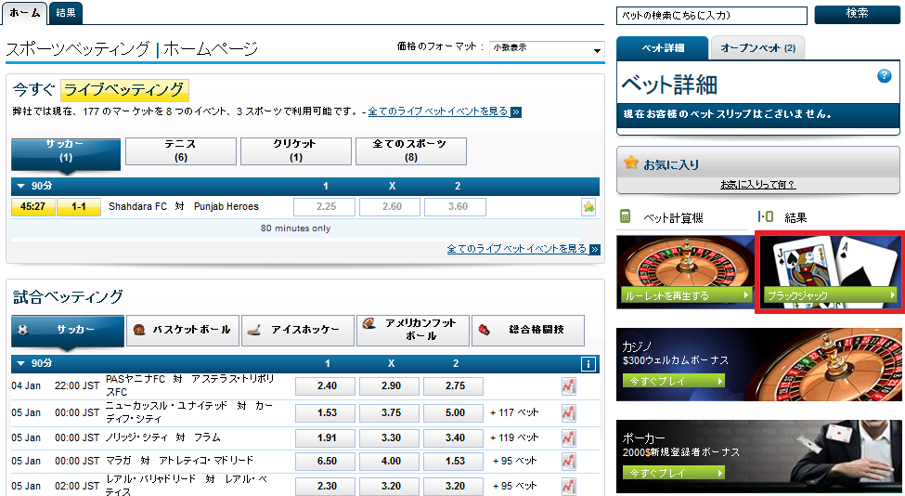This screenshot has width=905, height=496.
Task: Open stats chart icon for PAS Giannina match
Action: pos(568,386)
